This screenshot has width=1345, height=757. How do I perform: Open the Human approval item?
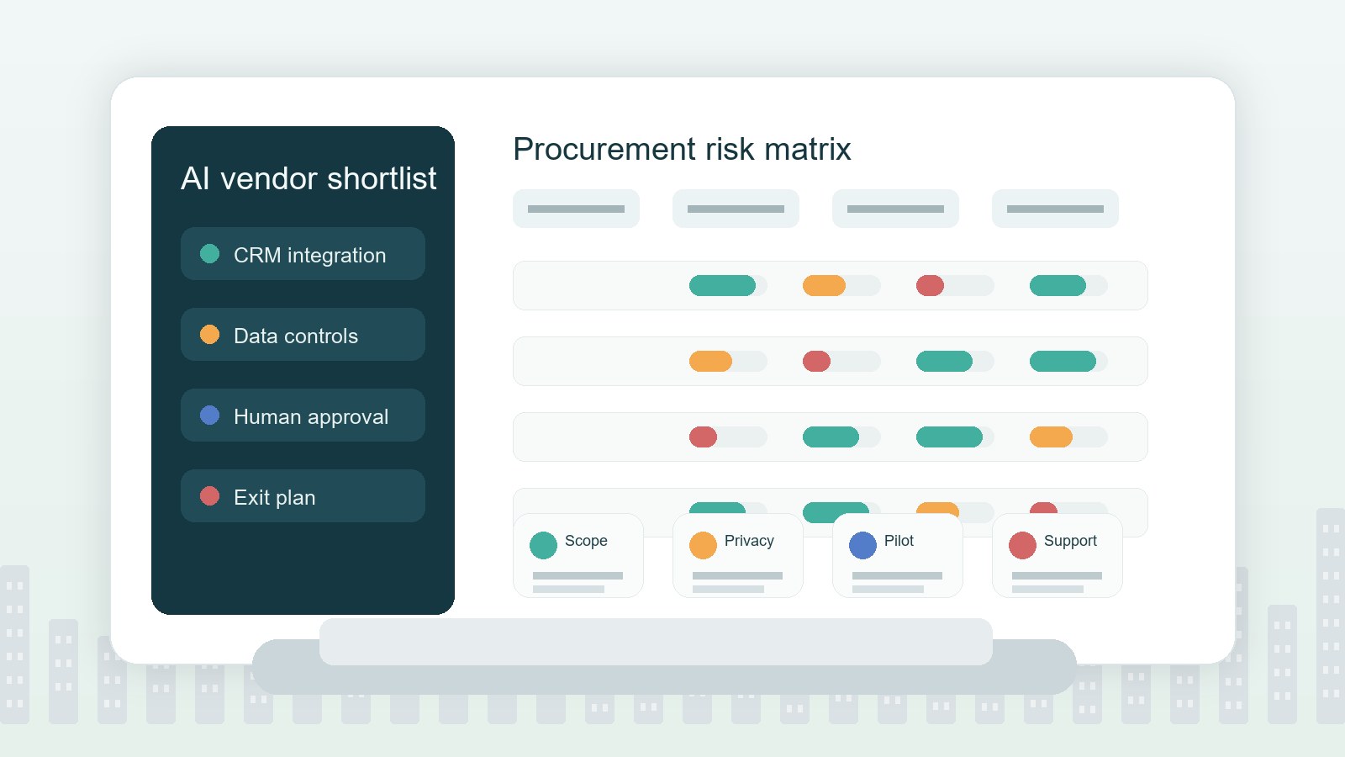pos(303,416)
